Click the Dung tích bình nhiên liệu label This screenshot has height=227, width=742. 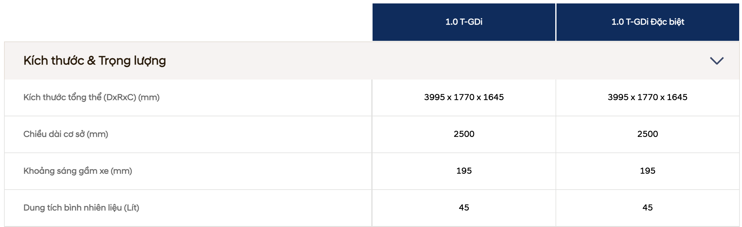tap(81, 208)
